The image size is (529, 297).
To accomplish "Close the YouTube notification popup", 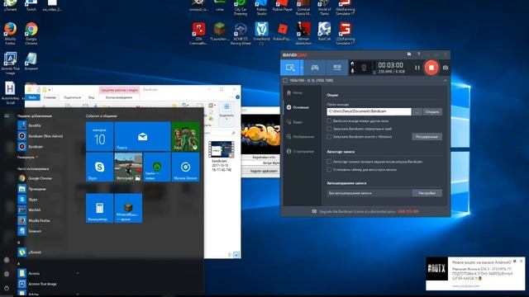I will click(x=522, y=262).
